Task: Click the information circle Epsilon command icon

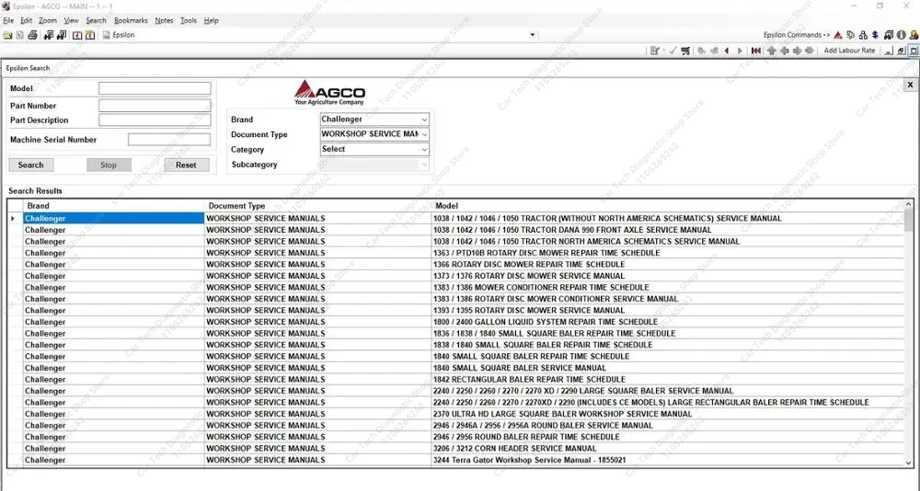Action: [902, 35]
